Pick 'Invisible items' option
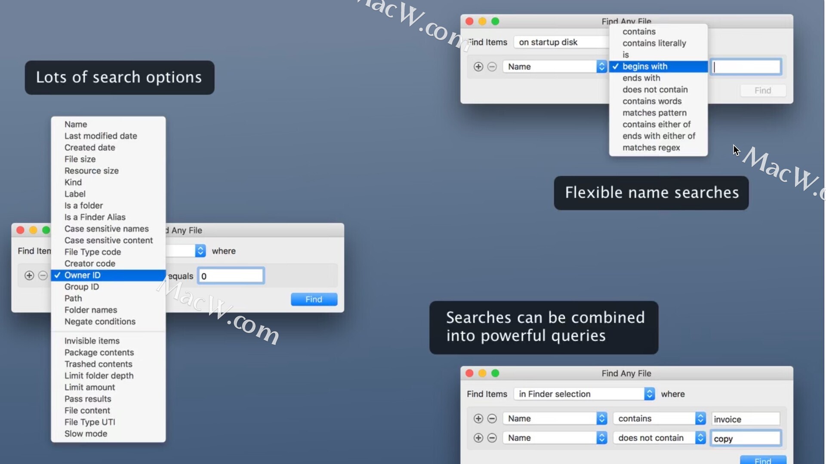The height and width of the screenshot is (464, 826). coord(108,341)
